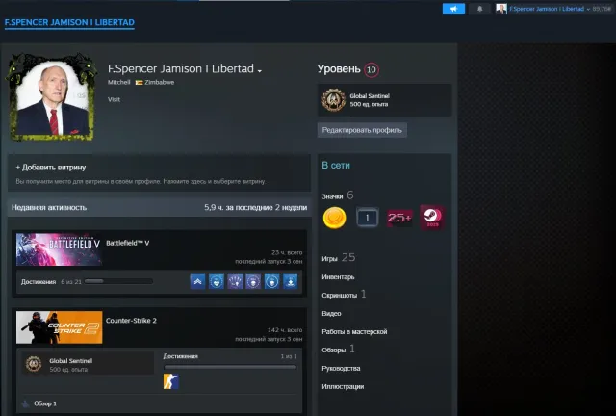Open Работы в мастерской link
Image resolution: width=616 pixels, height=416 pixels.
pyautogui.click(x=354, y=332)
